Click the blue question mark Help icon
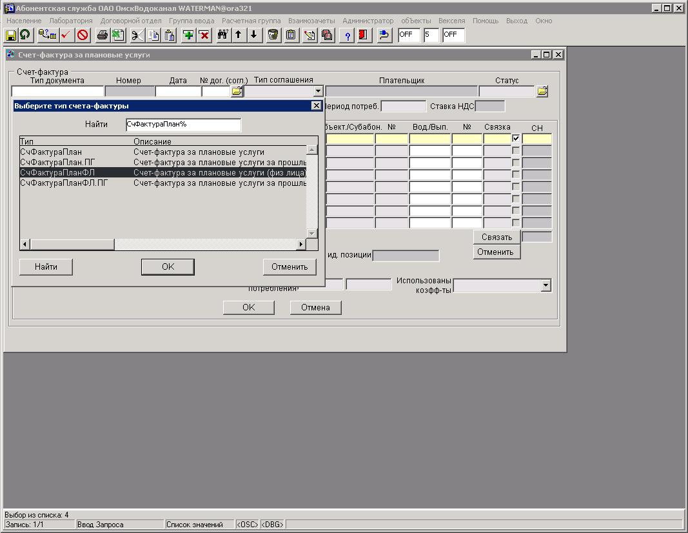688x533 pixels. (347, 35)
